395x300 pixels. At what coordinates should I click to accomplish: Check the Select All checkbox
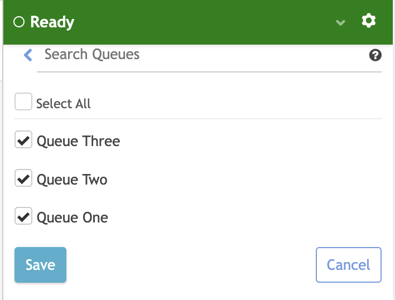point(23,102)
